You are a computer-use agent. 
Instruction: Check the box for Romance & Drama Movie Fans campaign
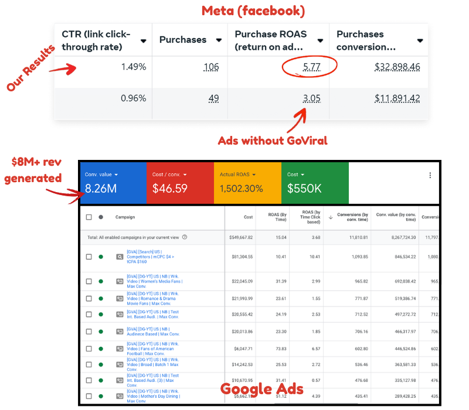coord(89,299)
